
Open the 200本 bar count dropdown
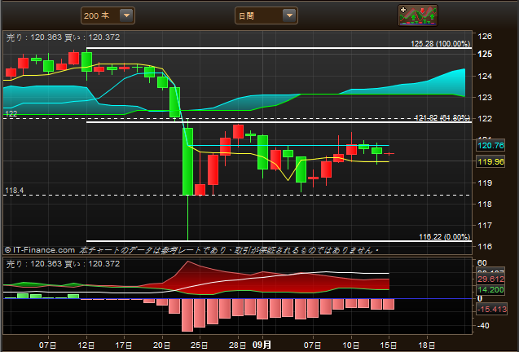[x=108, y=15]
